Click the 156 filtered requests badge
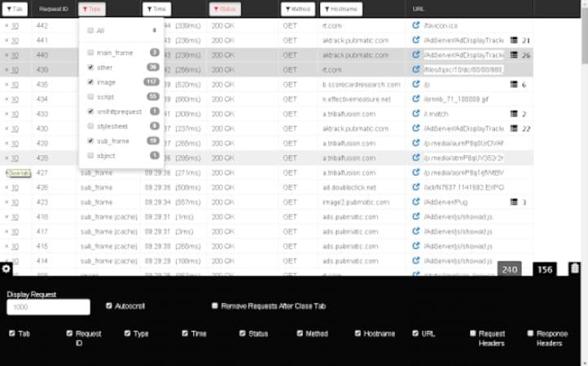The image size is (588, 366). click(545, 269)
